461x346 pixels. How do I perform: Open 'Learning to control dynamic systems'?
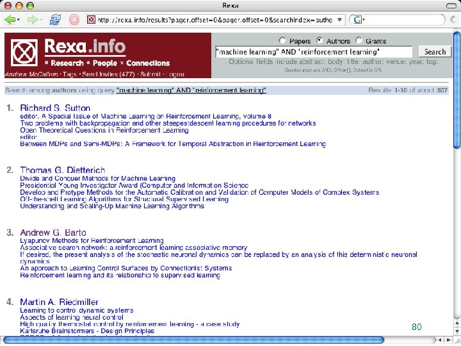pos(76,310)
